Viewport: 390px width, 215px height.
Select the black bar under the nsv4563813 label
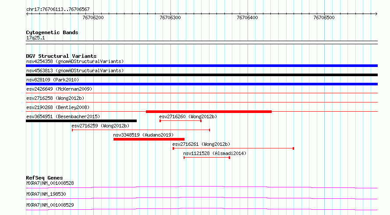pyautogui.click(x=202, y=75)
